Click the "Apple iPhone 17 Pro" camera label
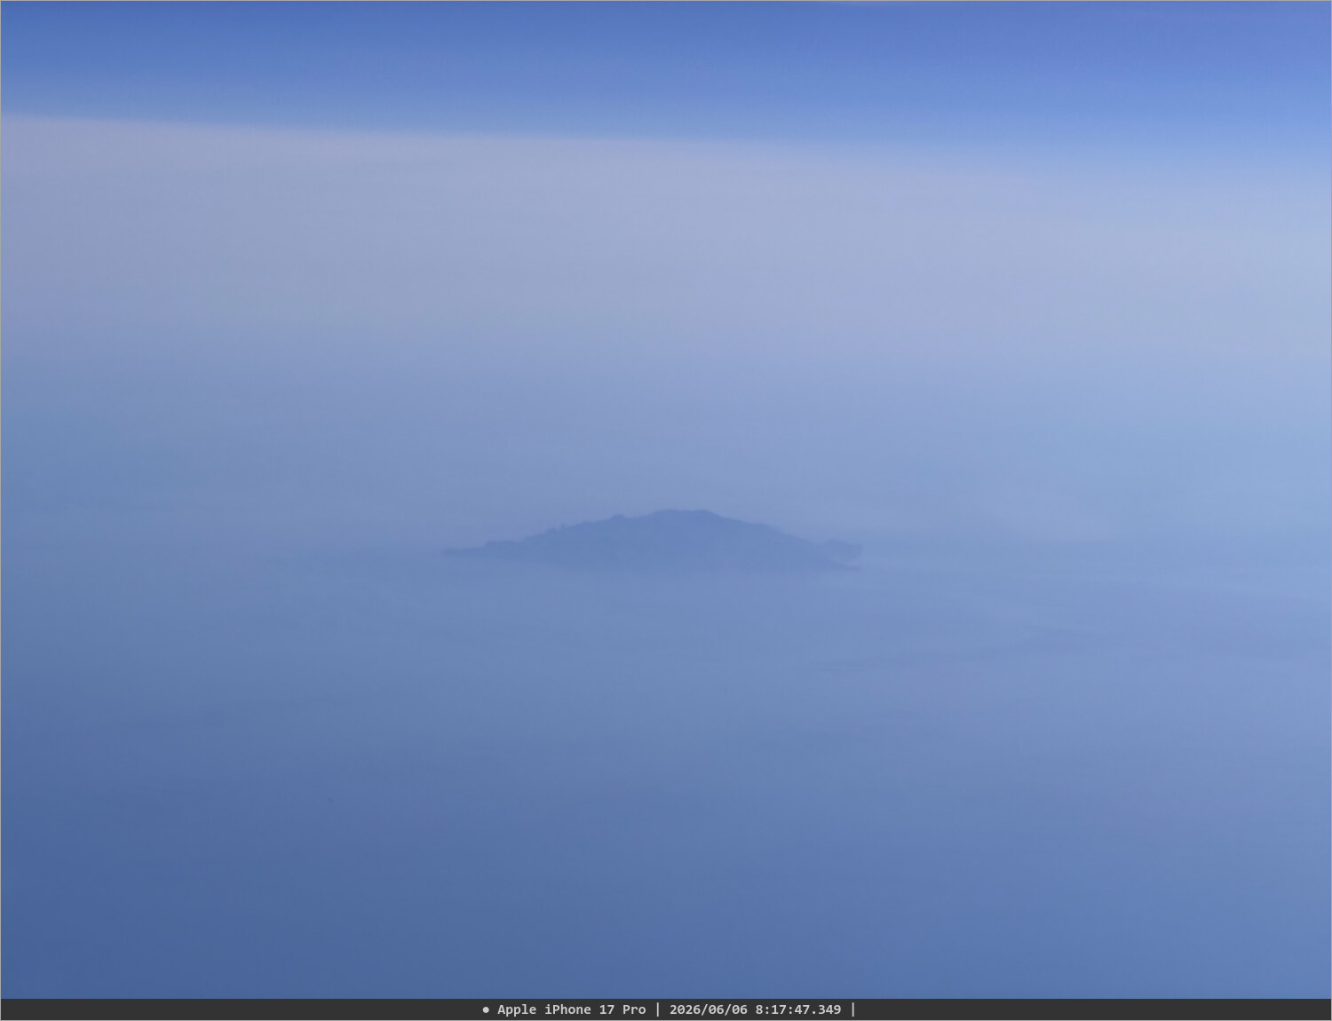Viewport: 1332px width, 1021px height. coord(571,1009)
